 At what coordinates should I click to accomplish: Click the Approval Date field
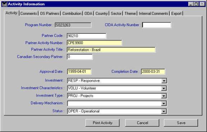coord(79,71)
